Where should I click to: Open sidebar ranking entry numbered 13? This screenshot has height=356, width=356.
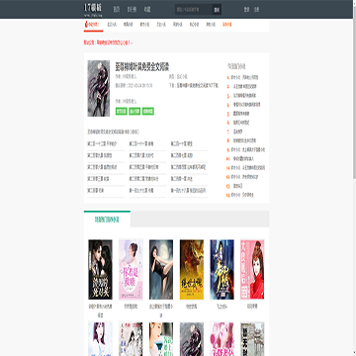point(237,186)
